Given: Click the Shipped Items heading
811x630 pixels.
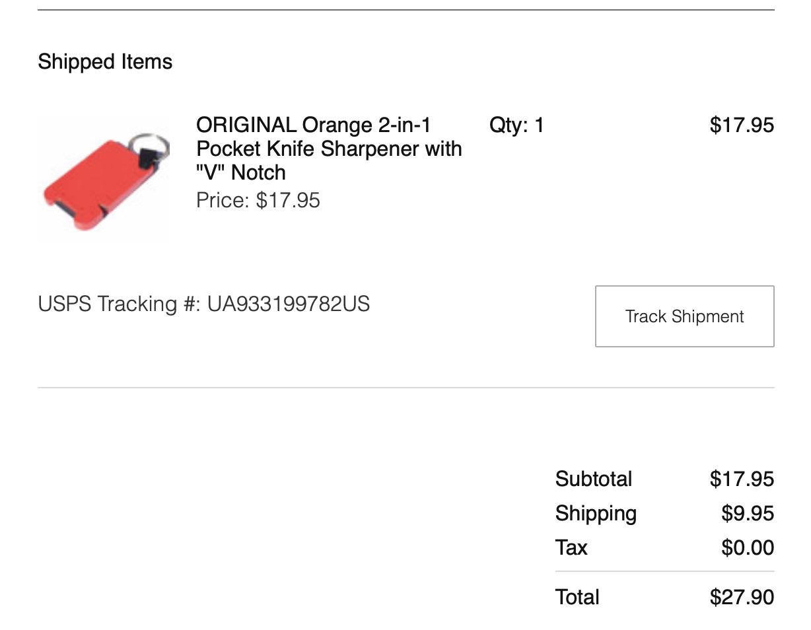Looking at the screenshot, I should coord(105,61).
